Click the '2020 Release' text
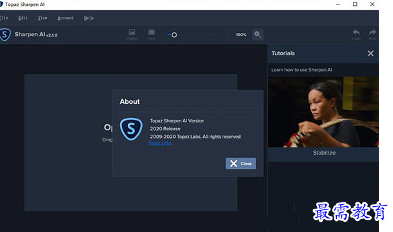The height and width of the screenshot is (232, 393). coord(165,129)
